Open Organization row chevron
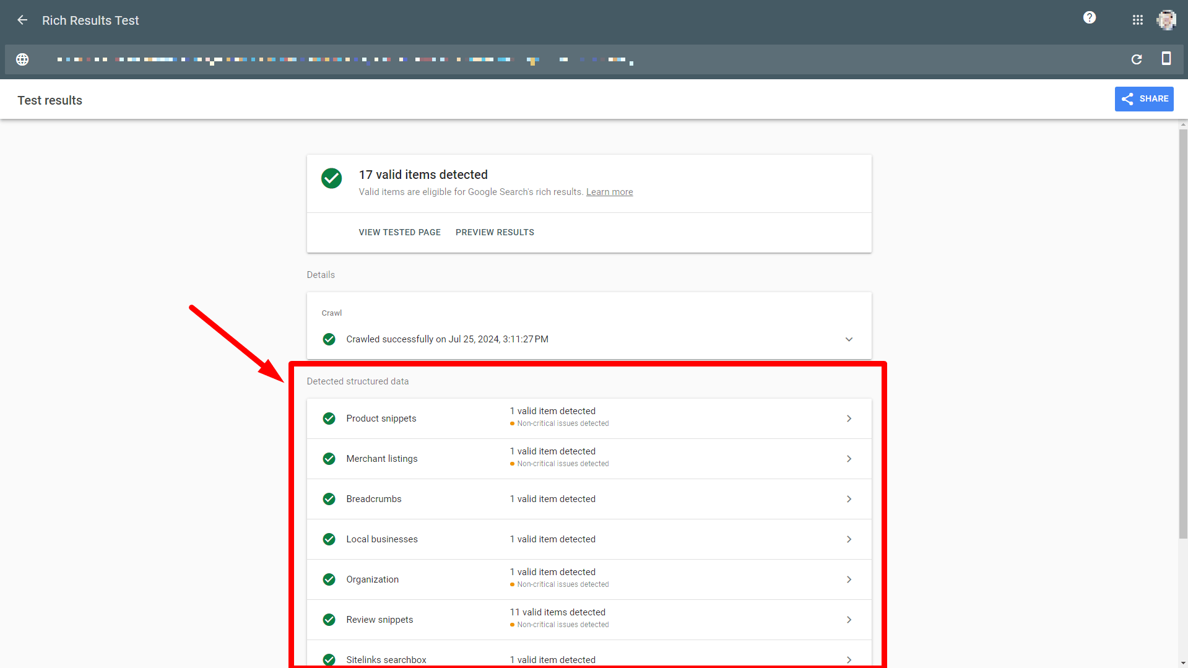This screenshot has width=1188, height=668. coord(849,579)
